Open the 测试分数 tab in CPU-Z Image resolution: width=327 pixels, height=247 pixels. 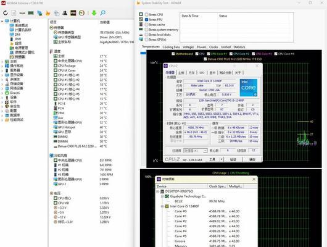(x=225, y=73)
